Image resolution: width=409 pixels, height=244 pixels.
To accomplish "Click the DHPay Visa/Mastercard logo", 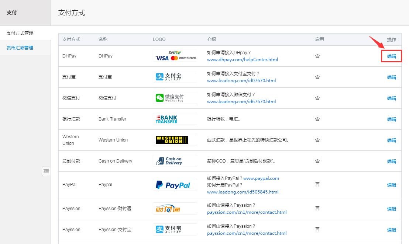I will (175, 56).
